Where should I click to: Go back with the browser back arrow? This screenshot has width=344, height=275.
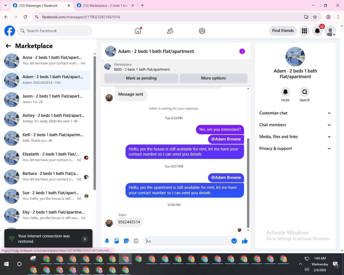[6, 17]
